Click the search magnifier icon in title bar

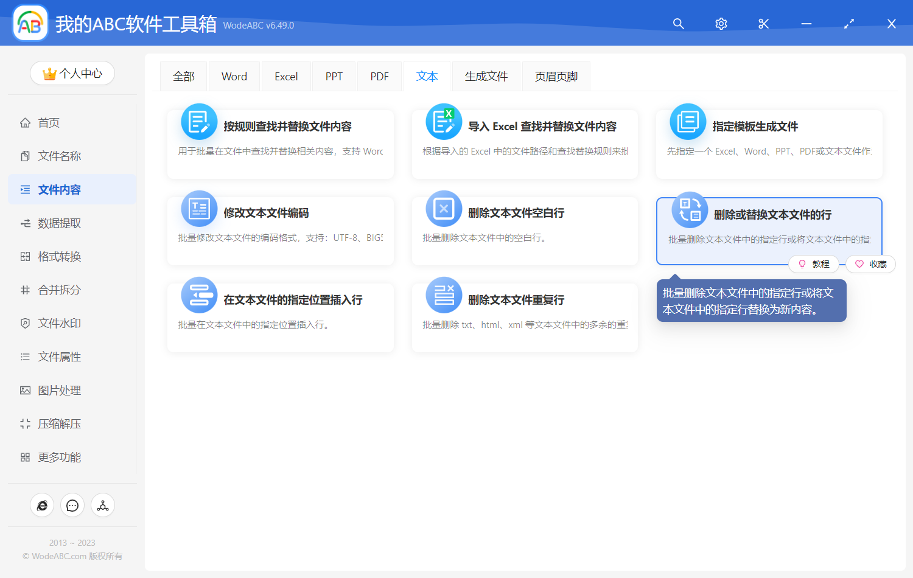pyautogui.click(x=678, y=24)
